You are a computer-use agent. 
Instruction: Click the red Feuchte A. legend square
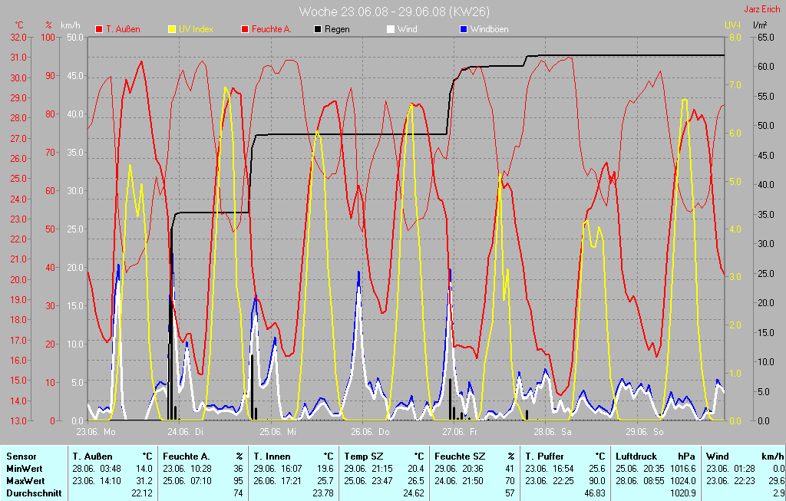(246, 29)
